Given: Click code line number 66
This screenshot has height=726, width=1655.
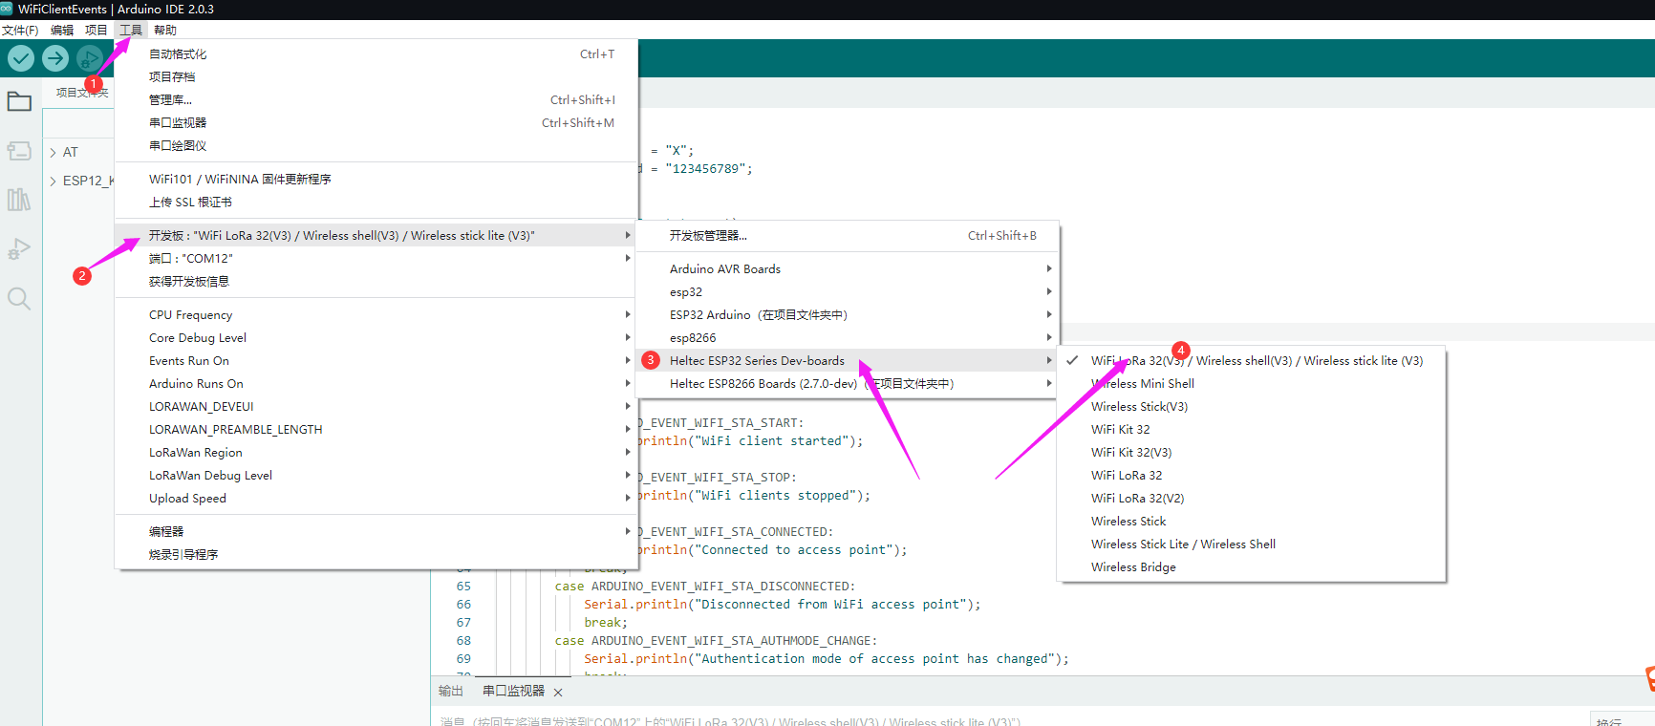Looking at the screenshot, I should [463, 605].
